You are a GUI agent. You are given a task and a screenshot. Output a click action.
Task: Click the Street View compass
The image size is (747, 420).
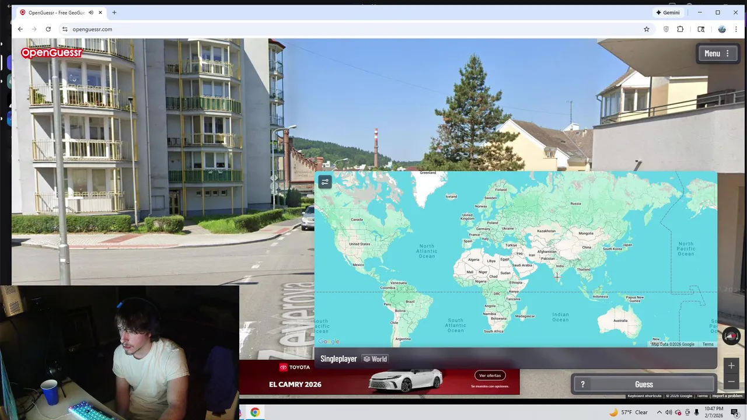pos(731,336)
